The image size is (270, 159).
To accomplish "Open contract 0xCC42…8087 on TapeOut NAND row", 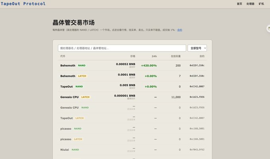I will (197, 86).
